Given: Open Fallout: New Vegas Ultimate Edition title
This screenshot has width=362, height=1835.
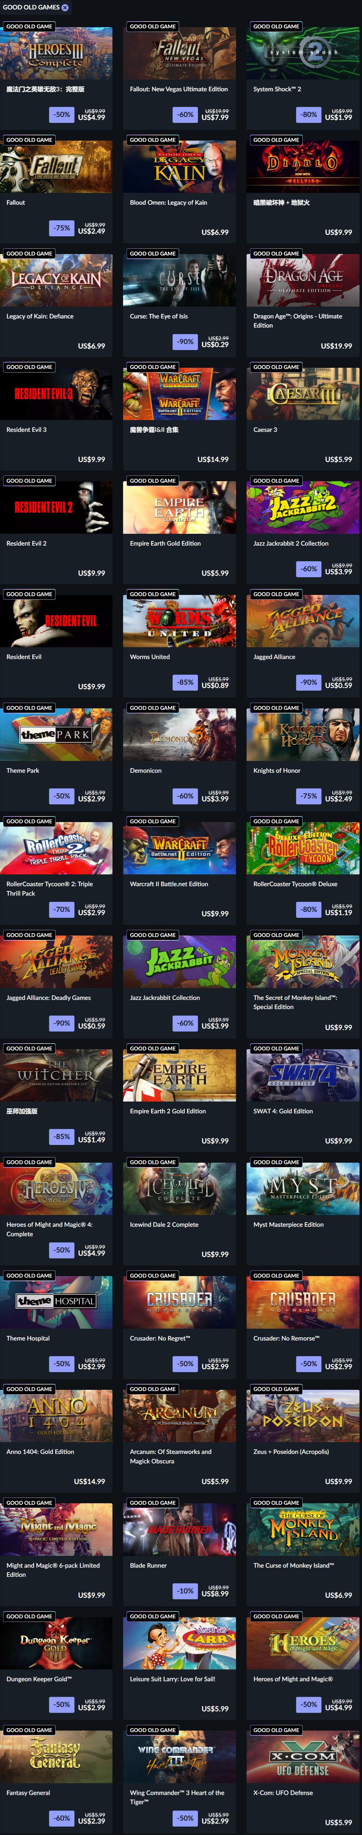Looking at the screenshot, I should pyautogui.click(x=179, y=89).
